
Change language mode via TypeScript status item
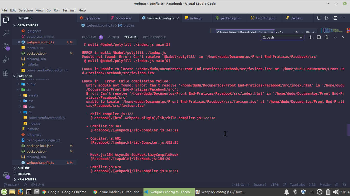tap(297, 185)
